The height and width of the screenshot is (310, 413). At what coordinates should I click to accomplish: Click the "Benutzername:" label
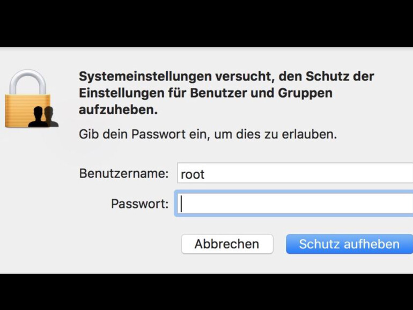pos(124,174)
